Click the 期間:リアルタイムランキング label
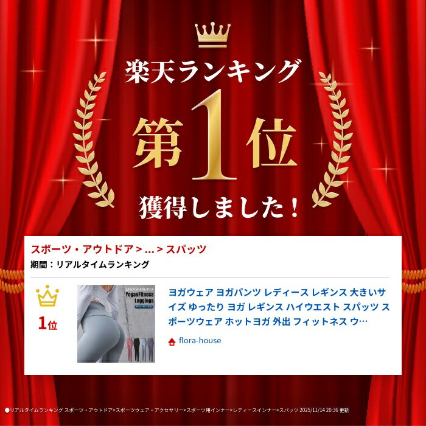The width and height of the screenshot is (426, 426). point(89,264)
